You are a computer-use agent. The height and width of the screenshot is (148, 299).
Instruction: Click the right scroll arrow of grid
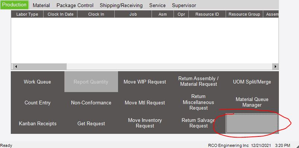[x=275, y=67]
